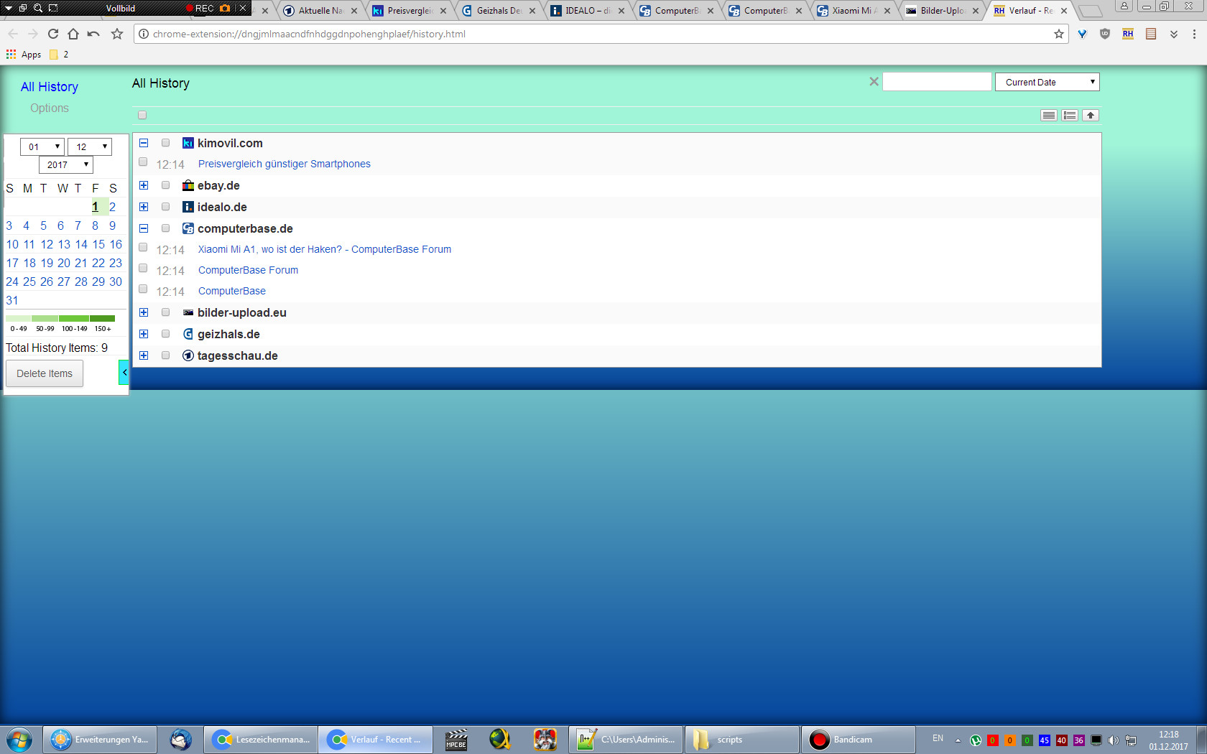The image size is (1207, 754).
Task: Focus the history search input field
Action: pyautogui.click(x=937, y=82)
